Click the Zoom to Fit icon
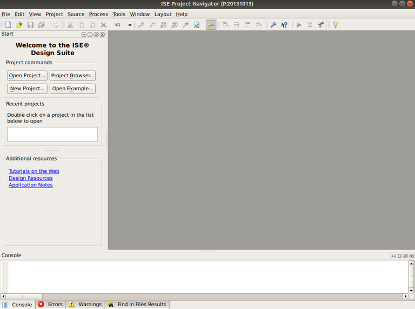Screen dimensions: 415x309 164,25
